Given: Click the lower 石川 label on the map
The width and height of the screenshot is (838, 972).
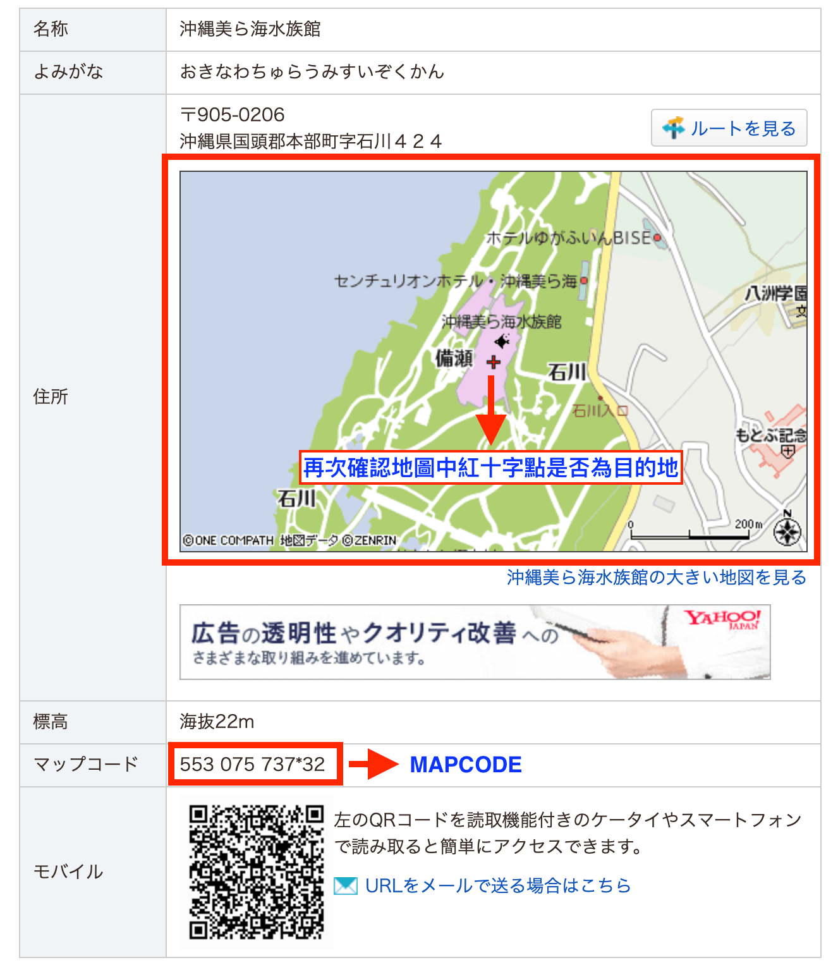Looking at the screenshot, I should (297, 499).
